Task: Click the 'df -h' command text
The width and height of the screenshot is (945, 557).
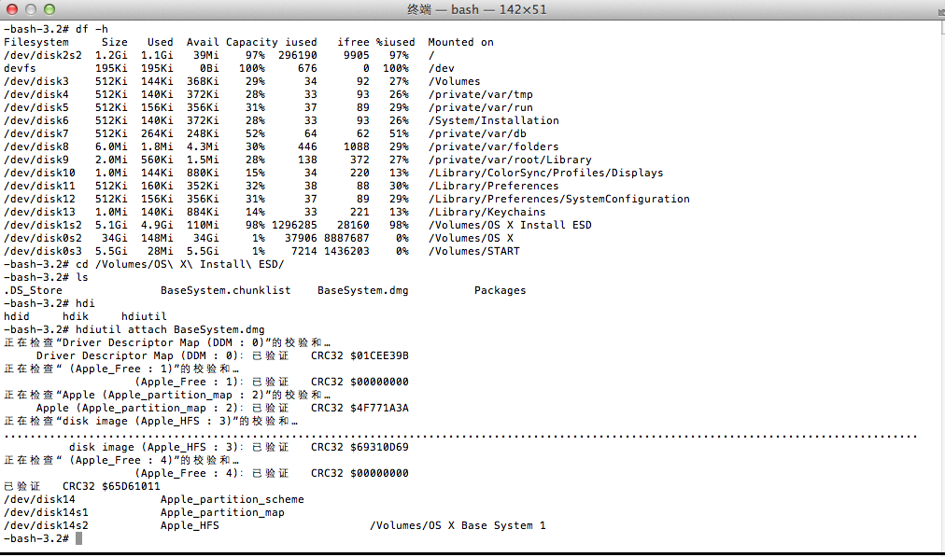Action: pyautogui.click(x=92, y=29)
